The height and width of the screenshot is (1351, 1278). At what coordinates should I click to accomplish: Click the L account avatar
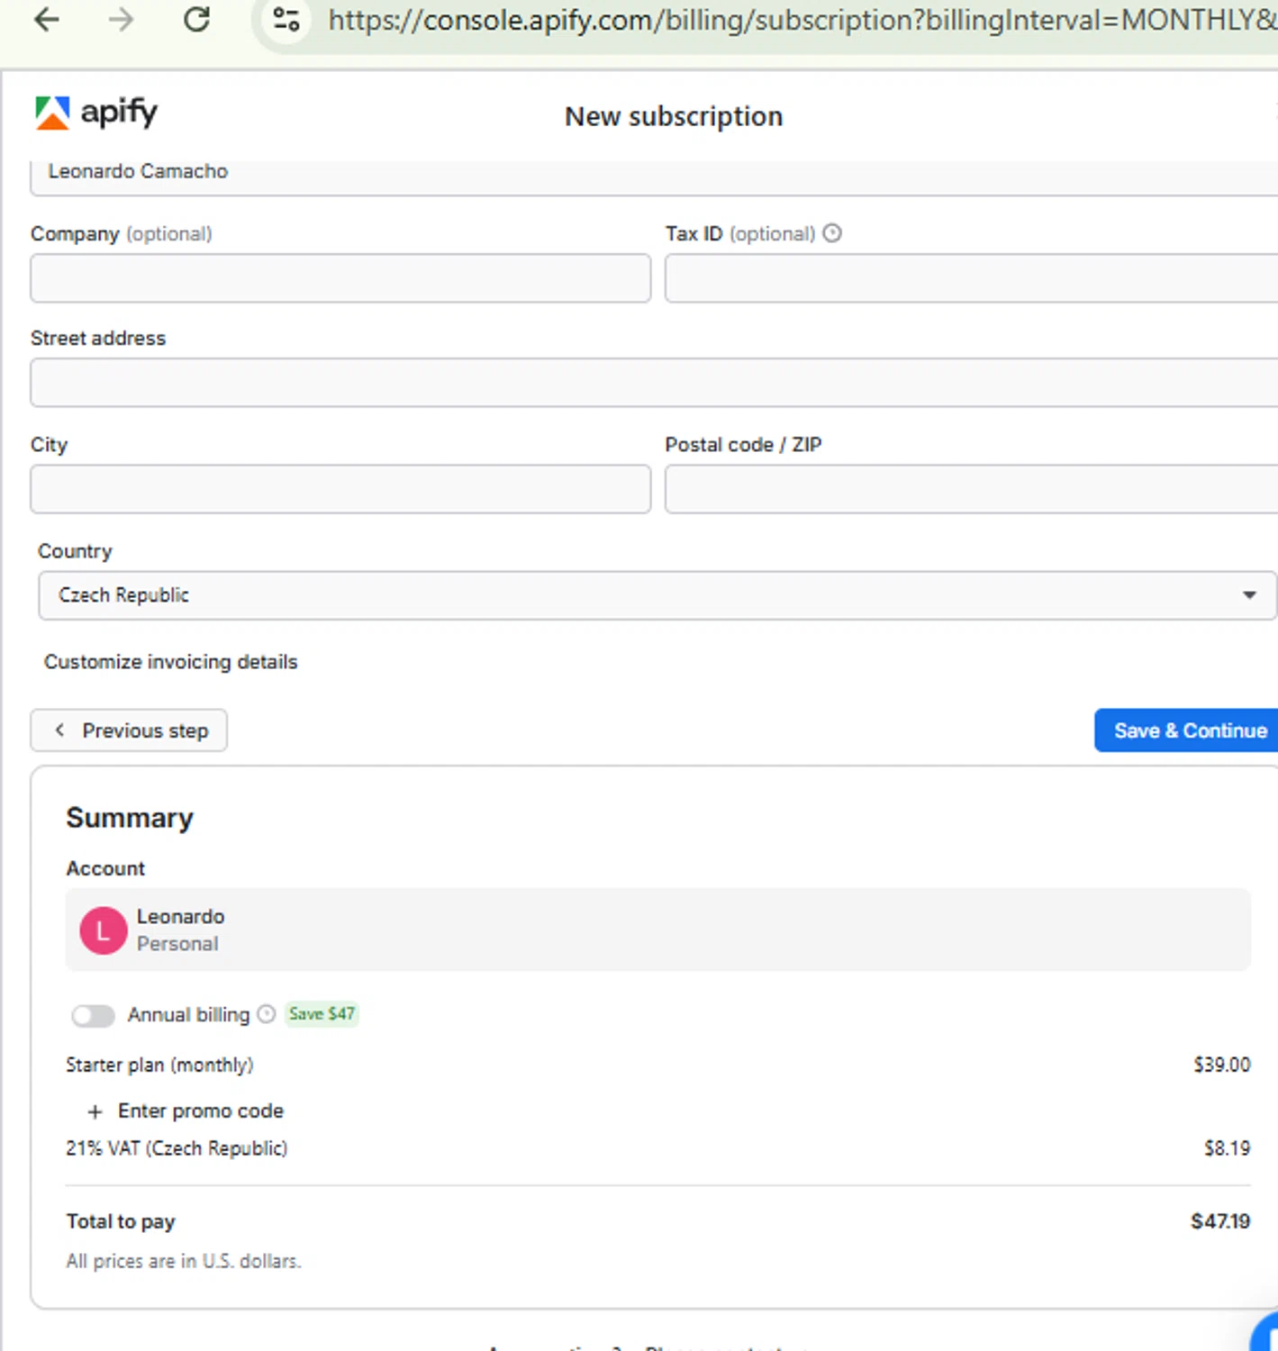(104, 930)
